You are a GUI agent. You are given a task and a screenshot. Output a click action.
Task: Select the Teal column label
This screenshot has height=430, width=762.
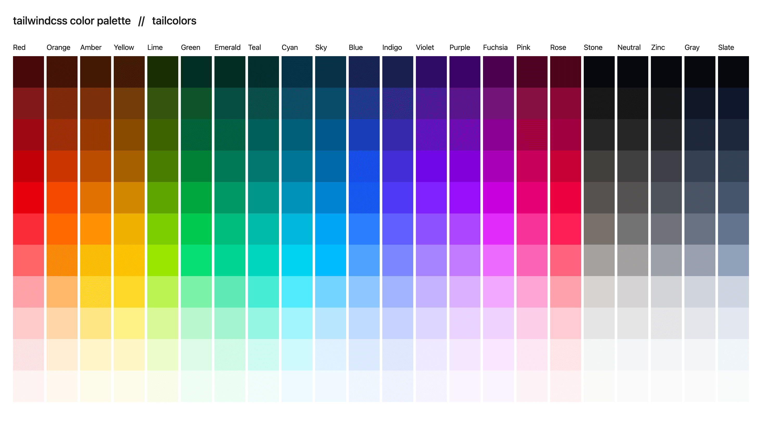coord(255,47)
